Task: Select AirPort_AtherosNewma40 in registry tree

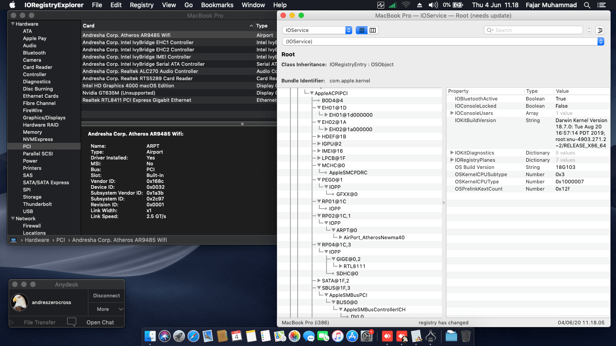Action: 374,237
